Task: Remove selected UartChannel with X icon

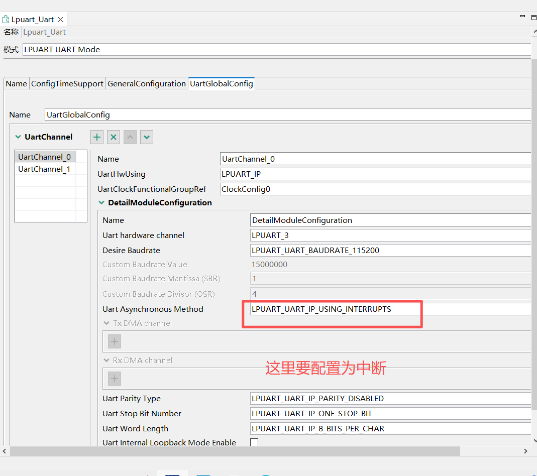Action: click(114, 137)
